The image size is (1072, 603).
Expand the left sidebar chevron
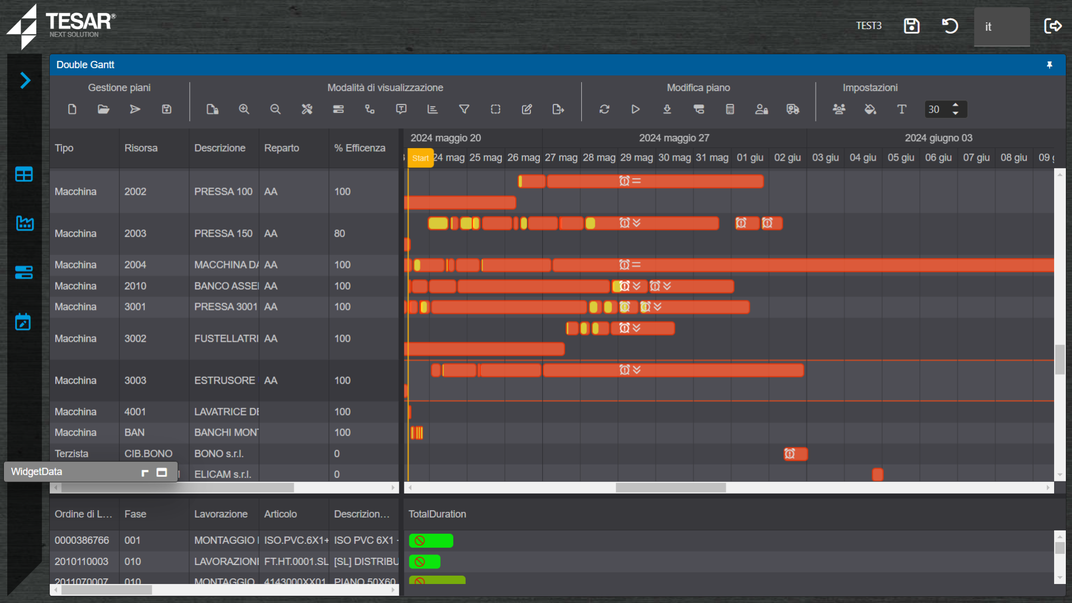click(25, 80)
